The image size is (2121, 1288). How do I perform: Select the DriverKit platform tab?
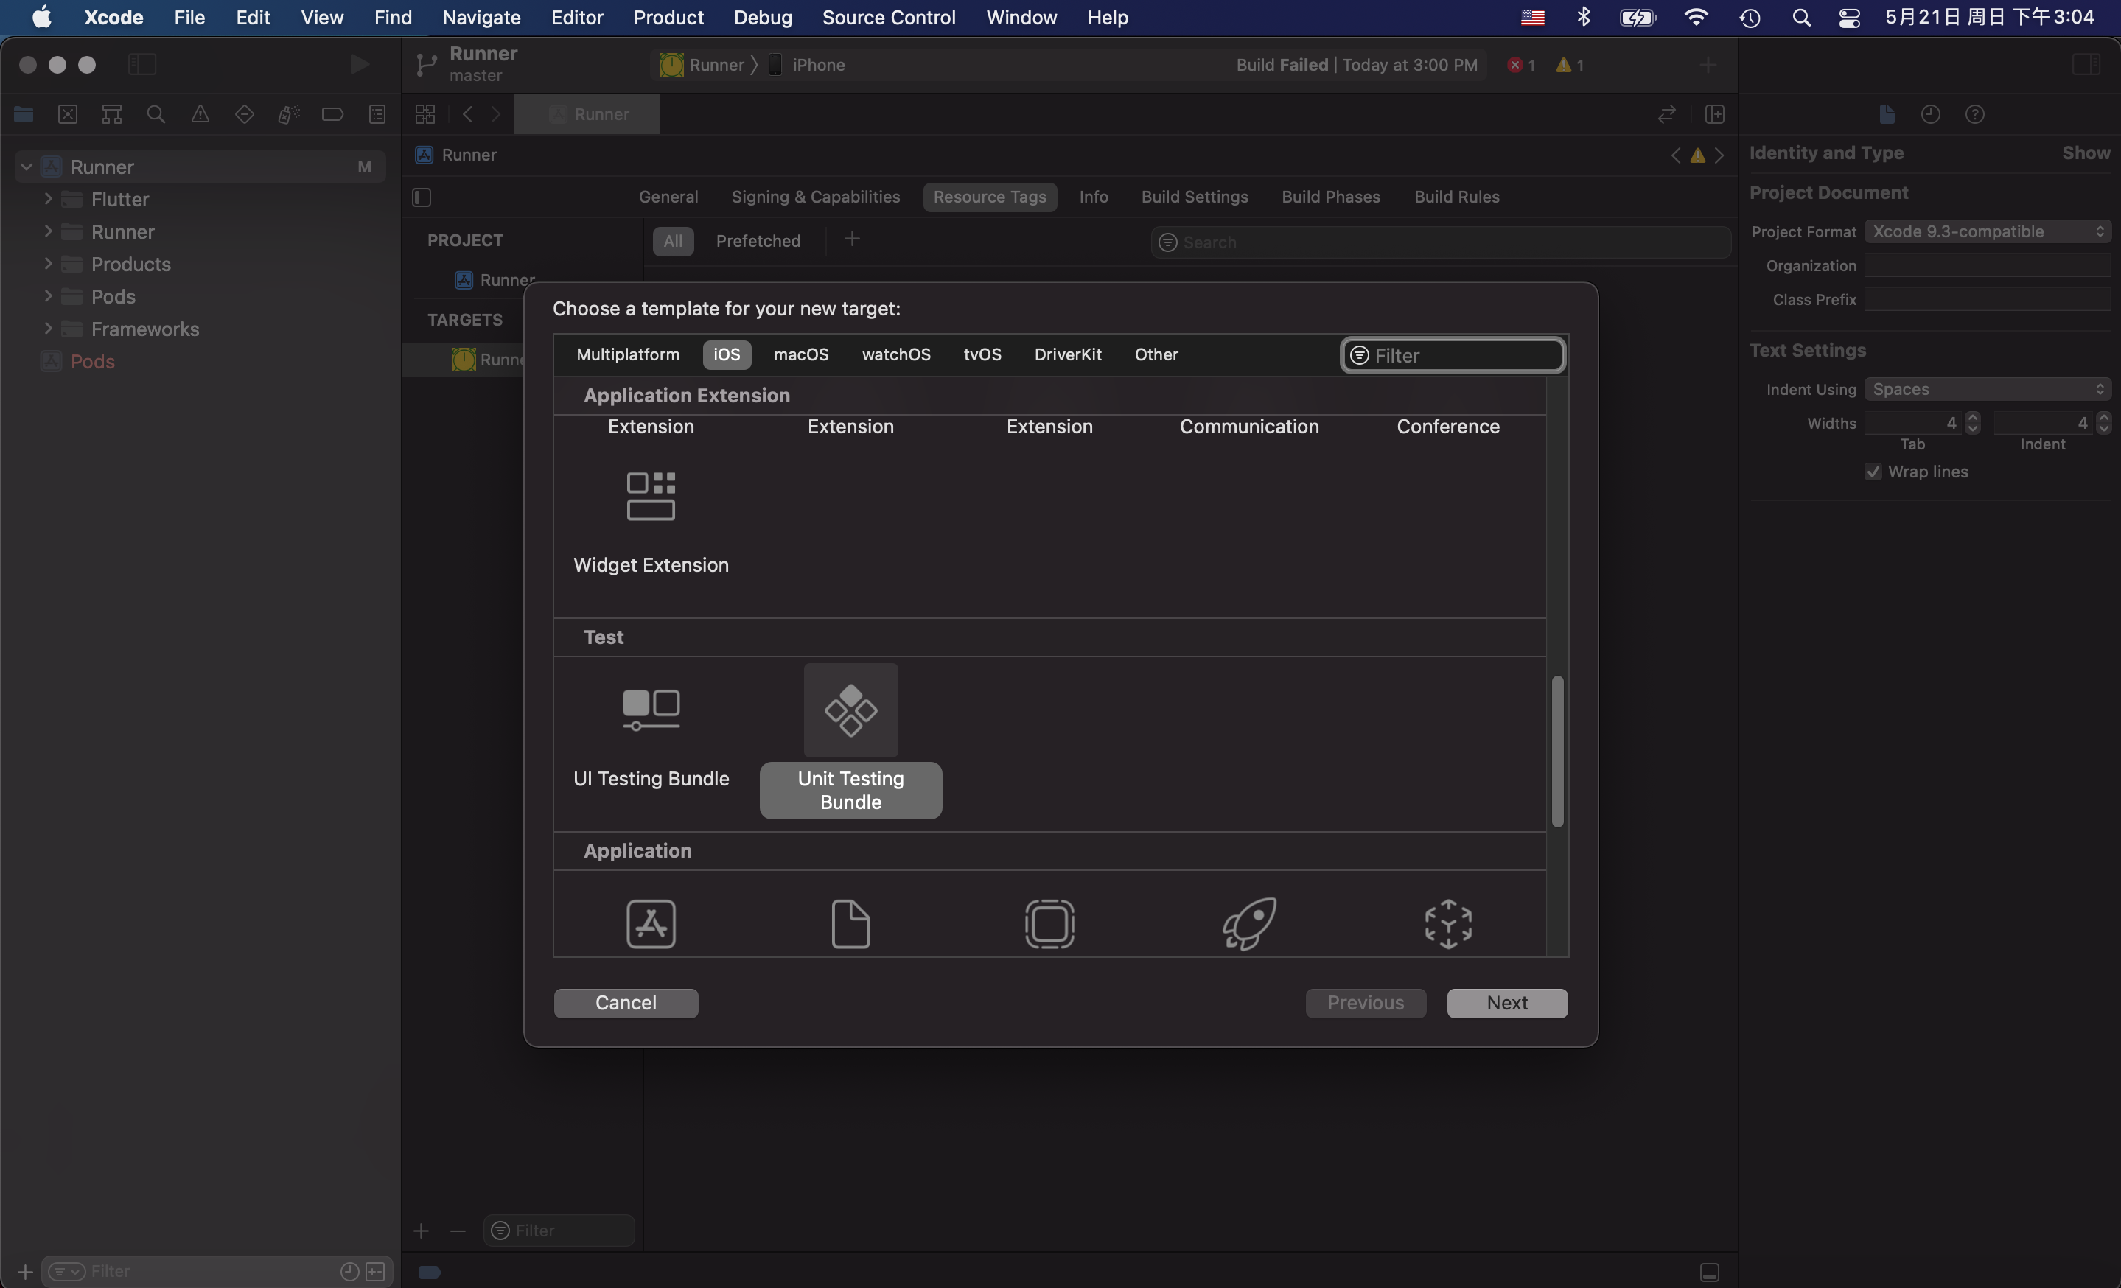pos(1067,354)
